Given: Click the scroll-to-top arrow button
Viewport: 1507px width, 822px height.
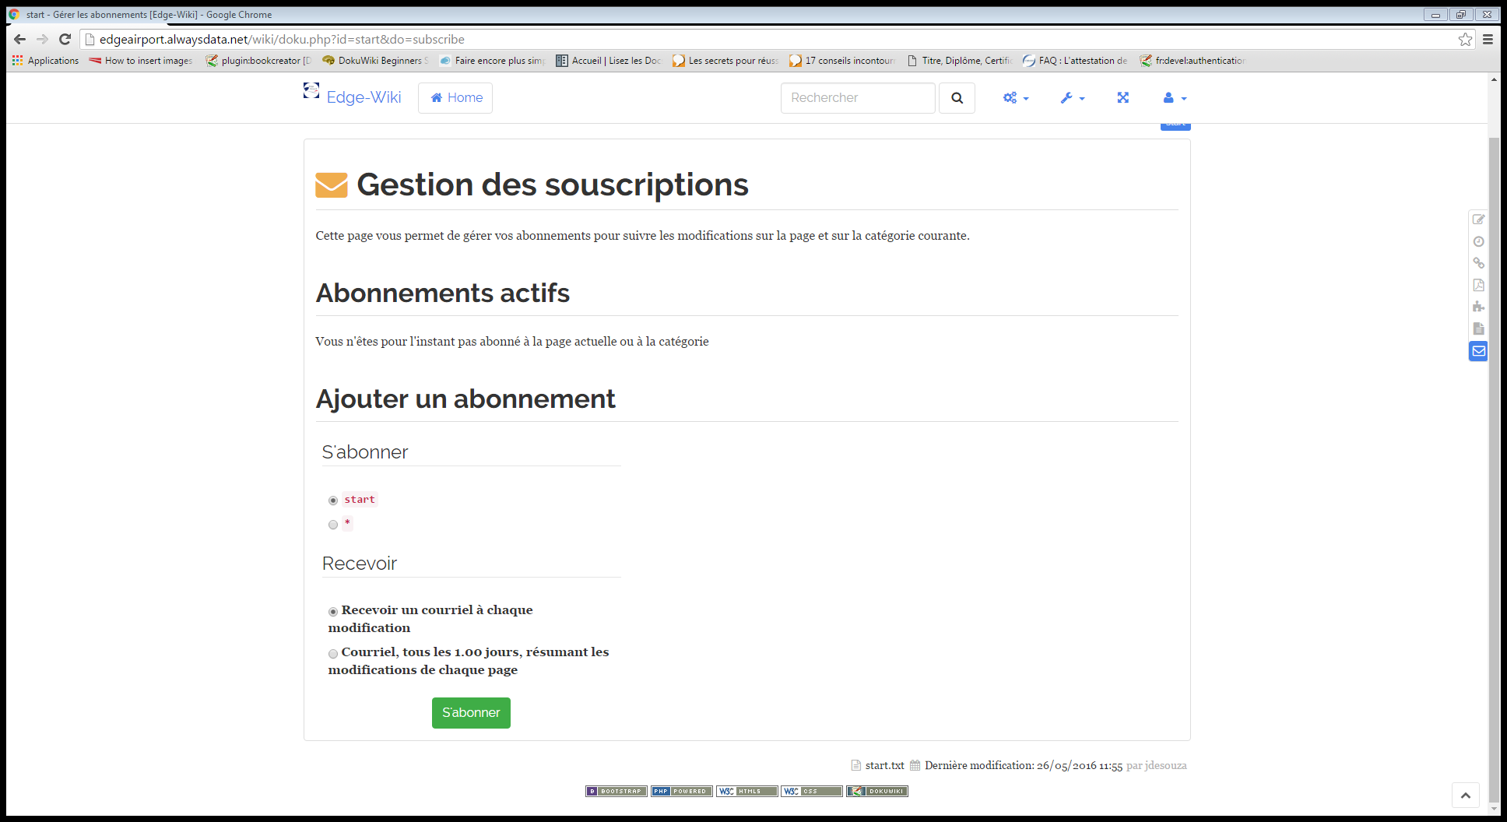Looking at the screenshot, I should pos(1465,795).
